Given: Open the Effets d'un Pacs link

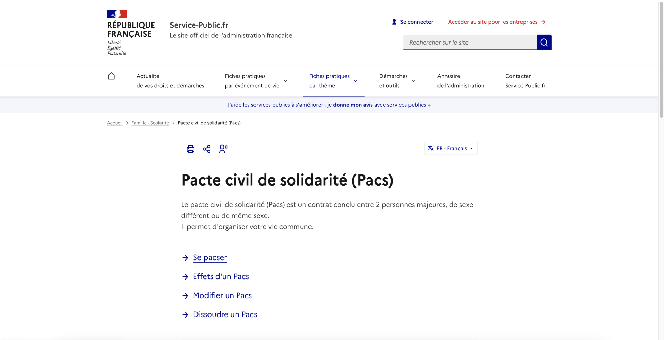Looking at the screenshot, I should click(221, 276).
